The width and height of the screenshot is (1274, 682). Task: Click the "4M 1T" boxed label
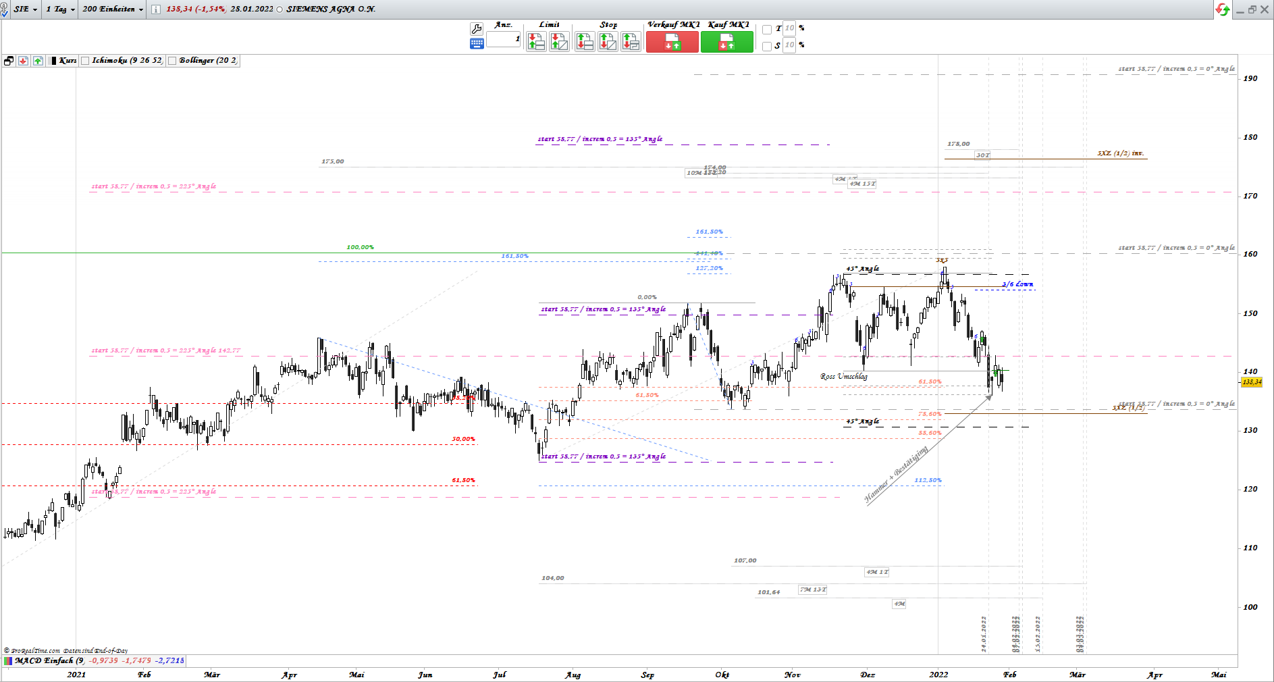[877, 572]
